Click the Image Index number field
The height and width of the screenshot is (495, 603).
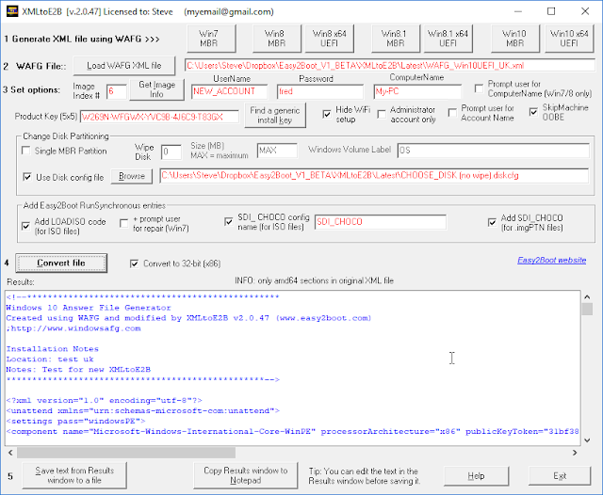[117, 91]
